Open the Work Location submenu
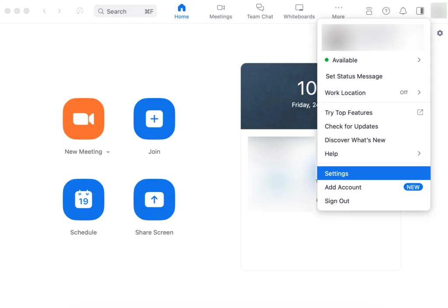This screenshot has width=448, height=308. (x=374, y=93)
